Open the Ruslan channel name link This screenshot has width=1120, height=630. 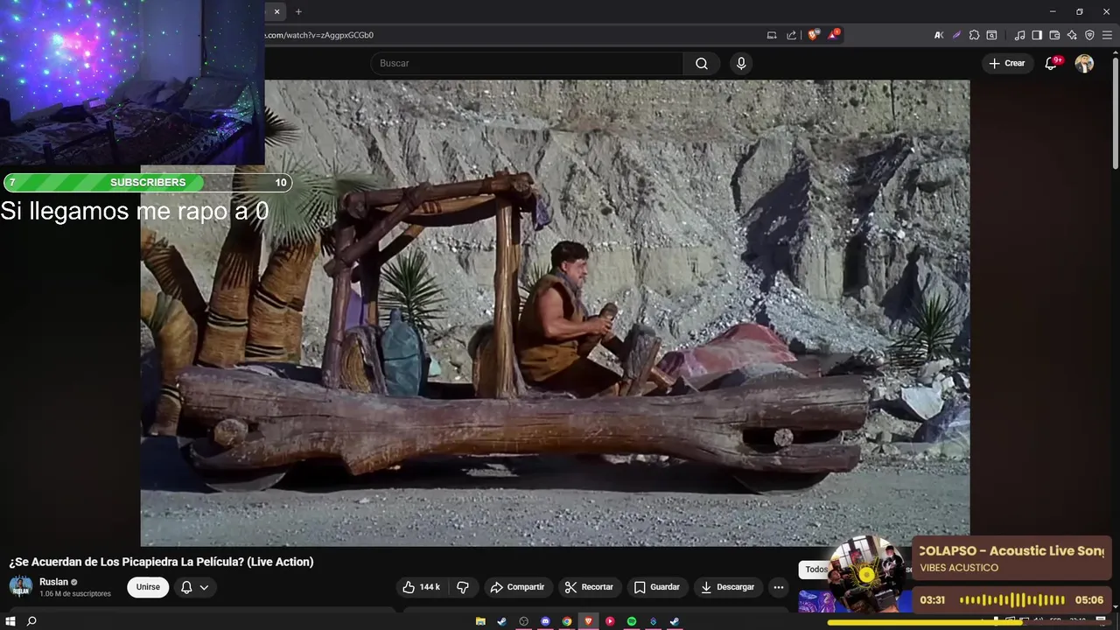point(53,582)
